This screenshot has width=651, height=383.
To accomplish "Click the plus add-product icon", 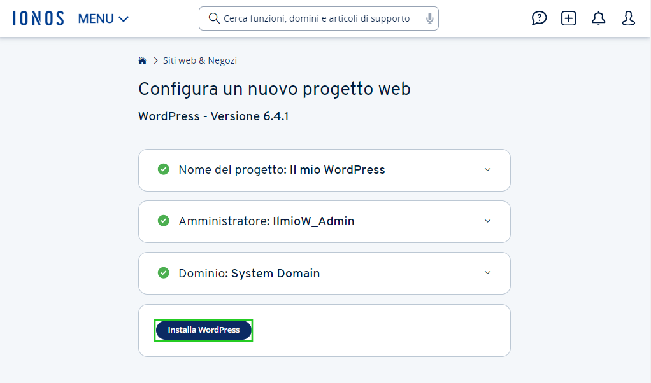I will click(x=568, y=18).
